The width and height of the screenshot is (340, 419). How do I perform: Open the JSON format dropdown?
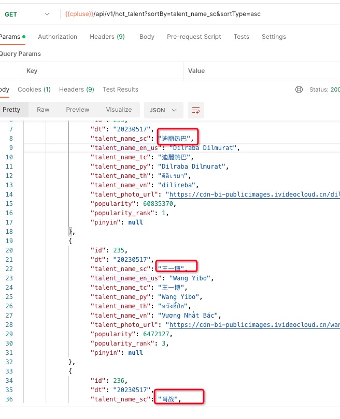point(164,110)
